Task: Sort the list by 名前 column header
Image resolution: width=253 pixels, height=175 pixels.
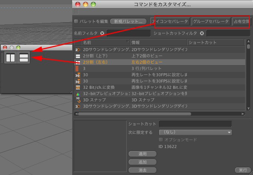Action: click(x=104, y=43)
